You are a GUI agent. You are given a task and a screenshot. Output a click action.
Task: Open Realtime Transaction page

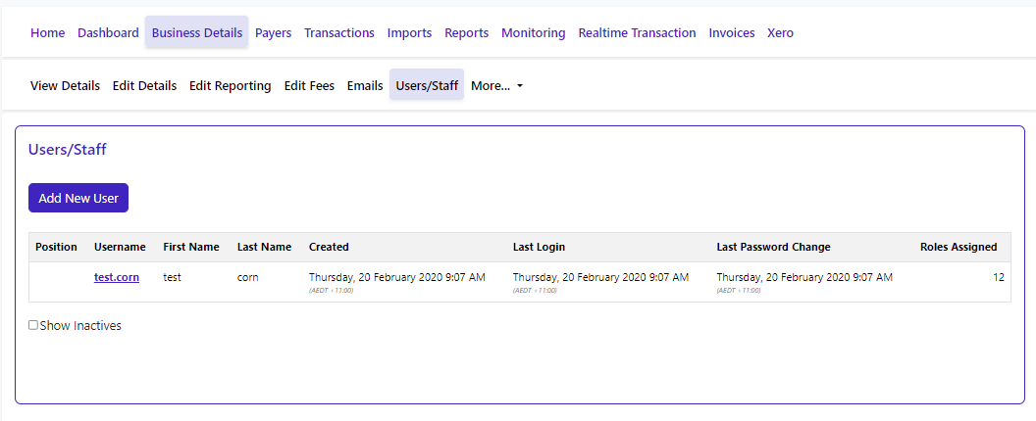pos(637,32)
